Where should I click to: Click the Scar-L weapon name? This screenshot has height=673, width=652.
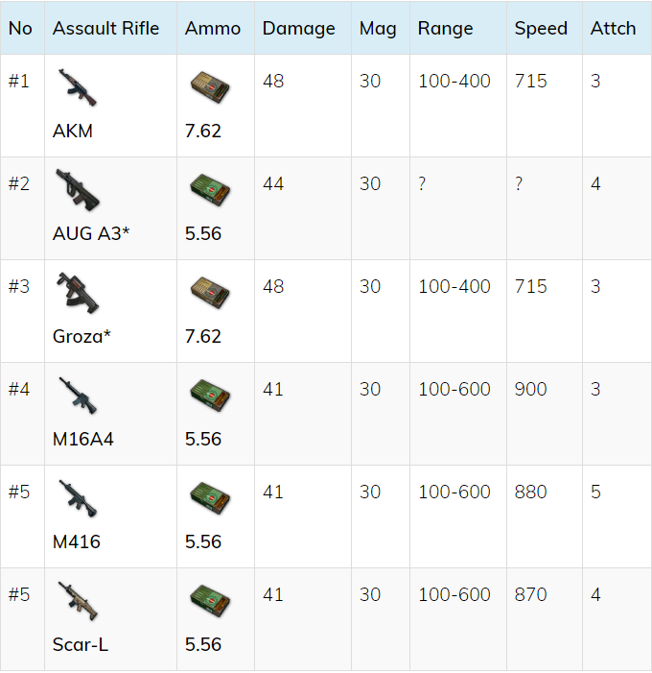81,644
